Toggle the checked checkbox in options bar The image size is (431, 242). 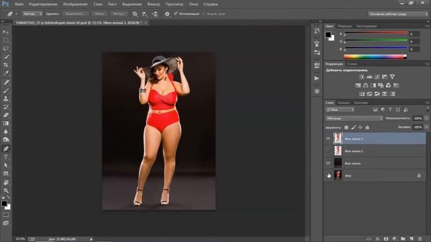click(176, 13)
